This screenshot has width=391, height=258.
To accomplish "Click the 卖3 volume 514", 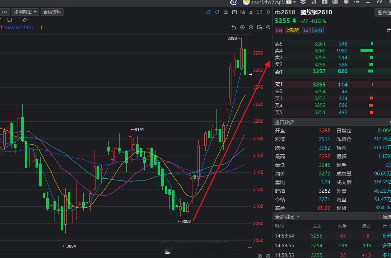I will [x=343, y=57].
